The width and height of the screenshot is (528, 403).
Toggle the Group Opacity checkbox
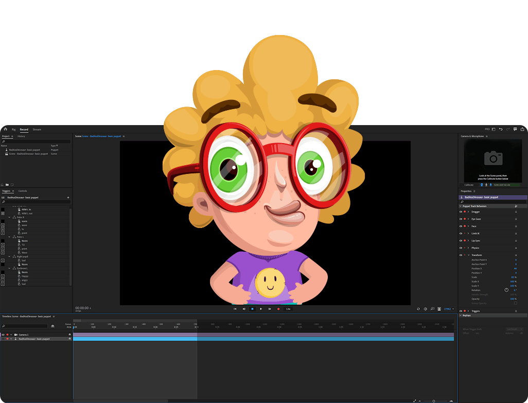pyautogui.click(x=516, y=303)
